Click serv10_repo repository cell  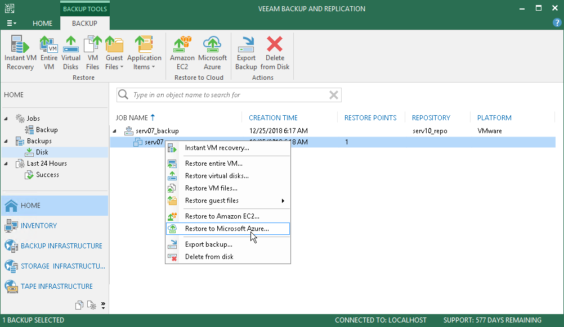point(430,131)
